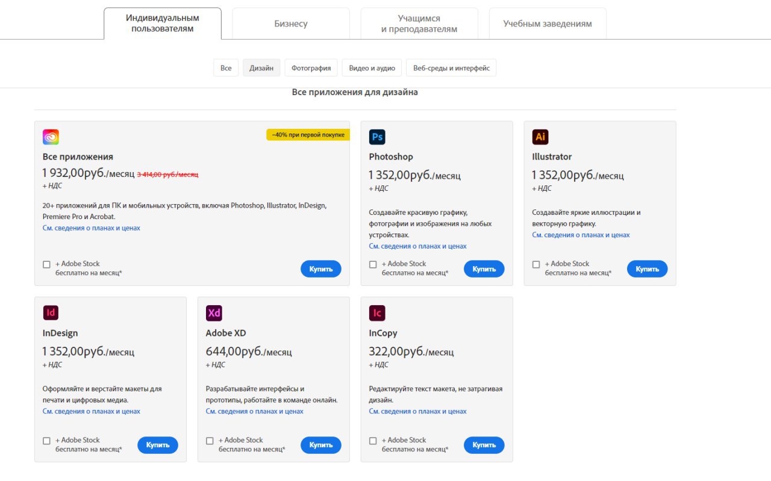The width and height of the screenshot is (771, 481).
Task: Click the Все приложения card title
Action: point(78,157)
